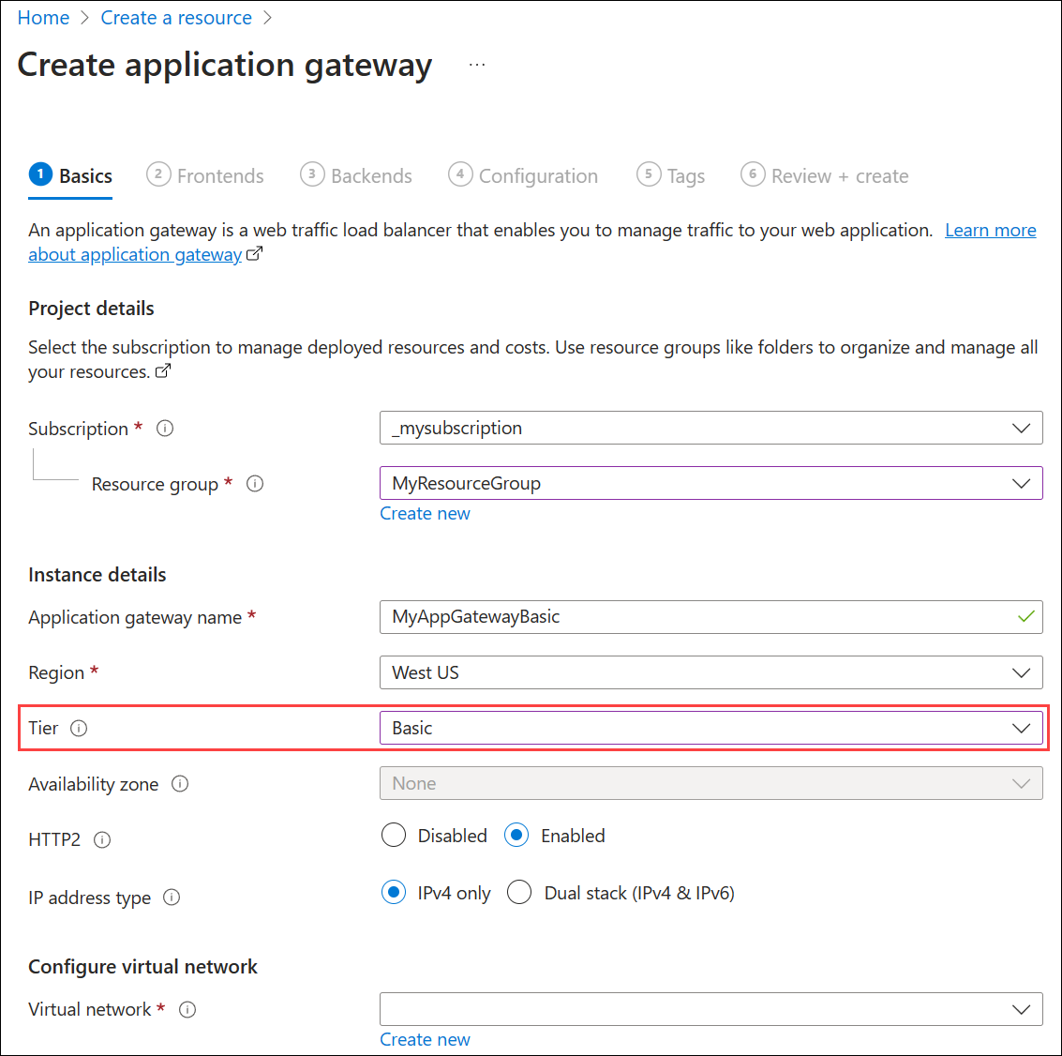Click the Resource group info icon

tap(254, 484)
